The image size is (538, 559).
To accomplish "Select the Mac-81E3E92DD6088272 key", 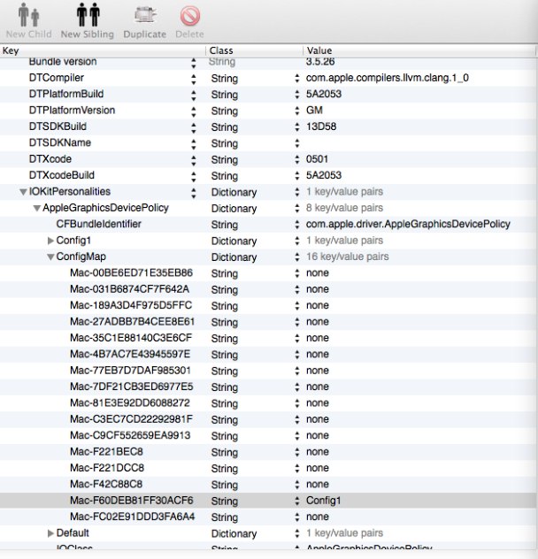I will 130,403.
